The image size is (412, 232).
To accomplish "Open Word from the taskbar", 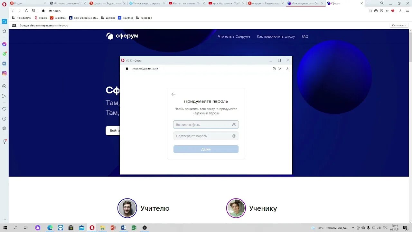I will click(x=123, y=227).
